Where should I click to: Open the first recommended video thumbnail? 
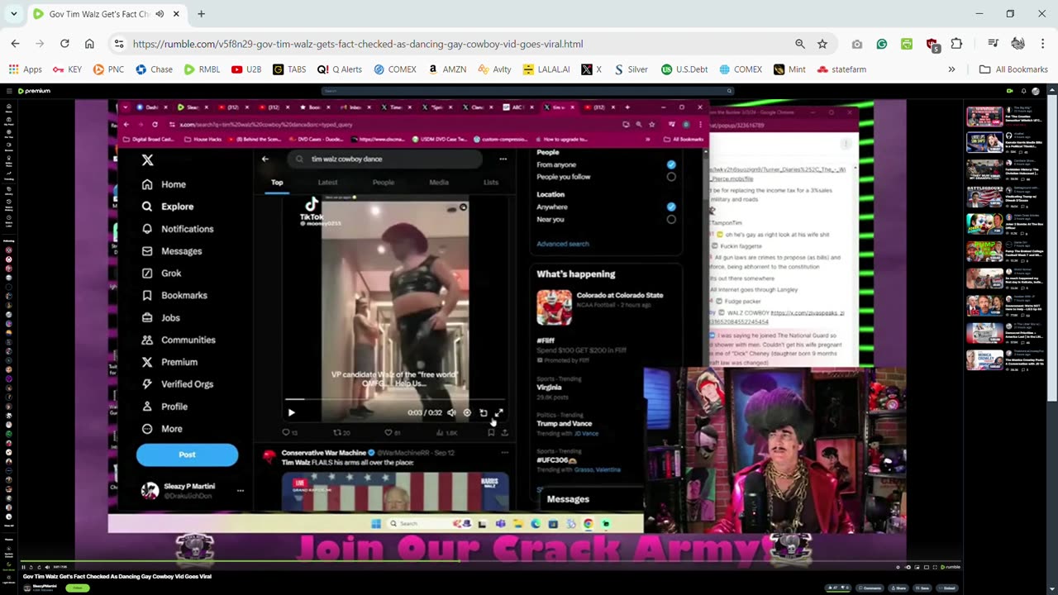click(x=984, y=115)
